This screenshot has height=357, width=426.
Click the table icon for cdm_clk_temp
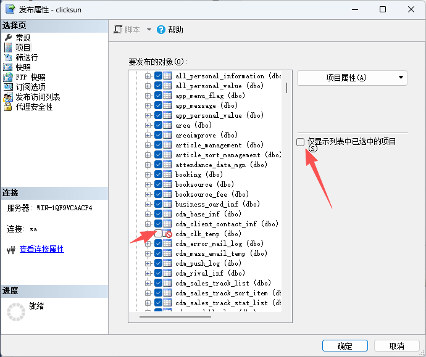click(167, 234)
